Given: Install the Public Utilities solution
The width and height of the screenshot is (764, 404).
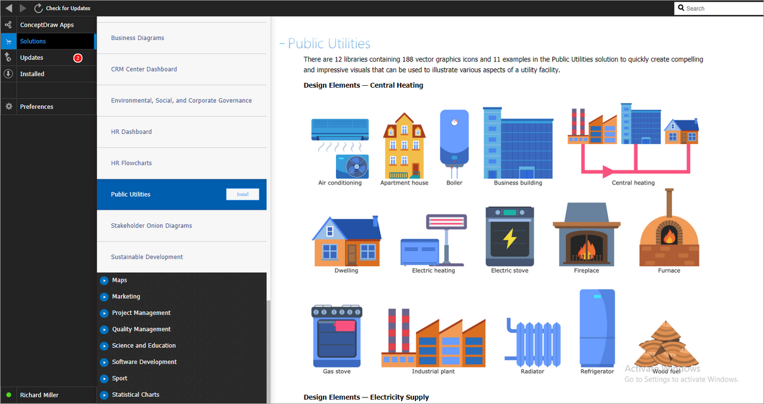Looking at the screenshot, I should point(242,194).
